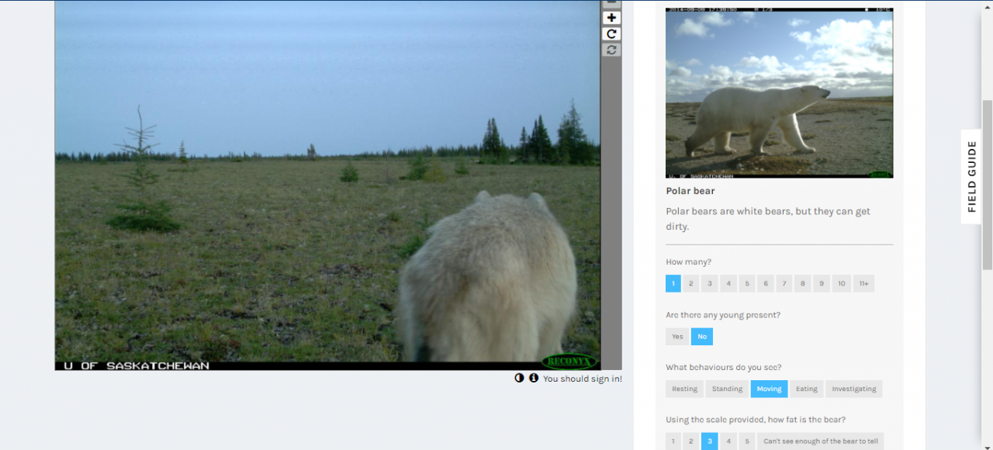Open the Field Guide side tab
Viewport: 993px width, 450px height.
coord(971,177)
